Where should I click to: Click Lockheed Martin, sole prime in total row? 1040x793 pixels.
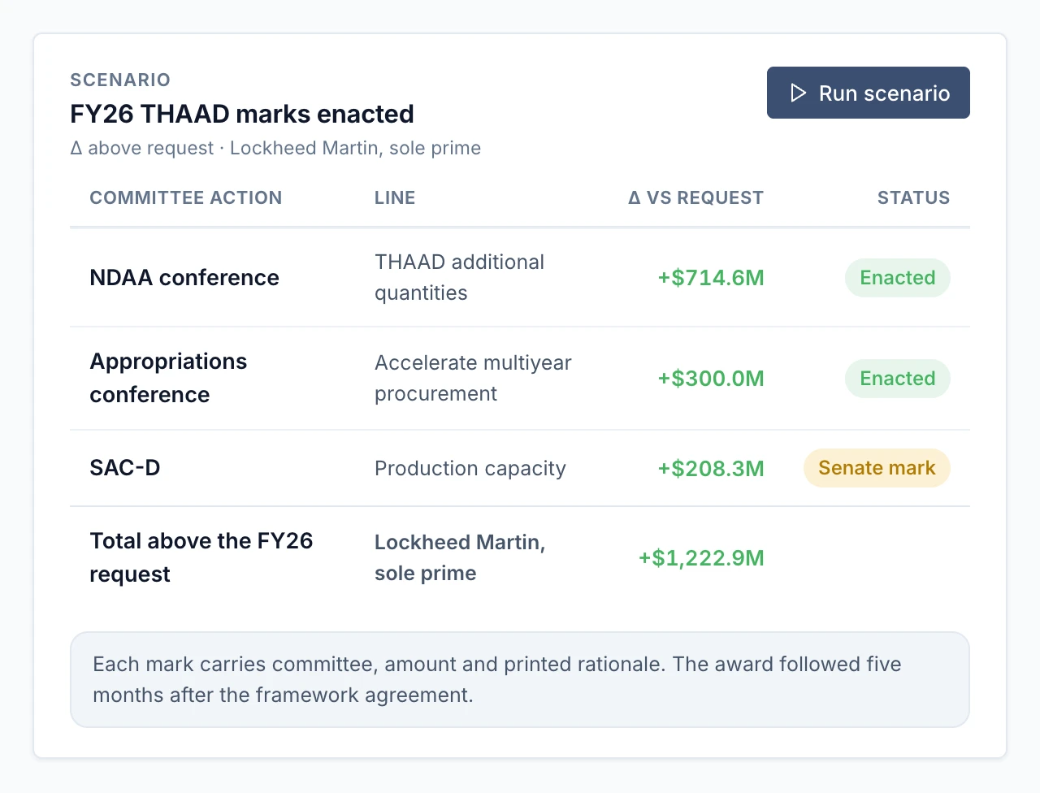pos(460,557)
